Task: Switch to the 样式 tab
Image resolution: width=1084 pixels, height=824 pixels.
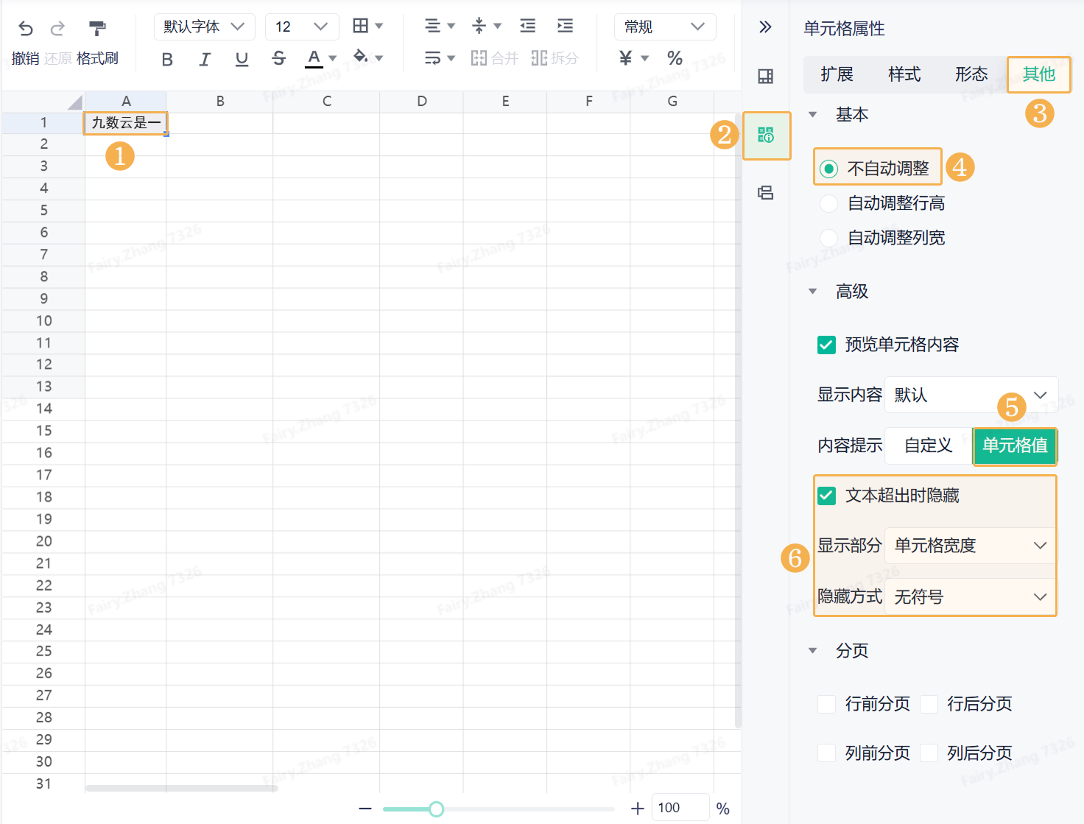Action: tap(904, 74)
